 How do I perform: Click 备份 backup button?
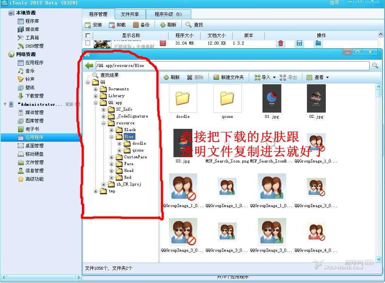pos(141,25)
